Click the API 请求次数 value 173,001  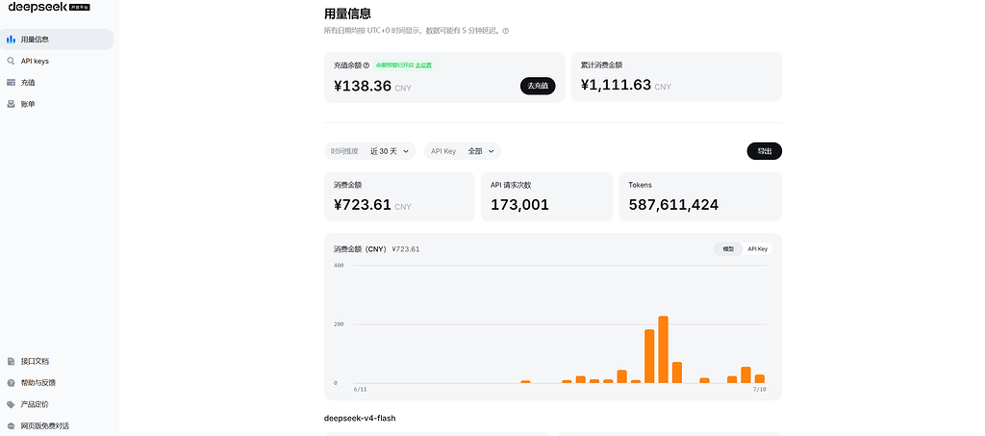coord(519,205)
